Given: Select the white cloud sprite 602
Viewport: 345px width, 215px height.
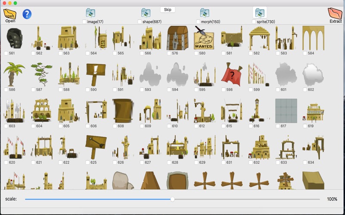Looking at the screenshot, I should coord(313,74).
